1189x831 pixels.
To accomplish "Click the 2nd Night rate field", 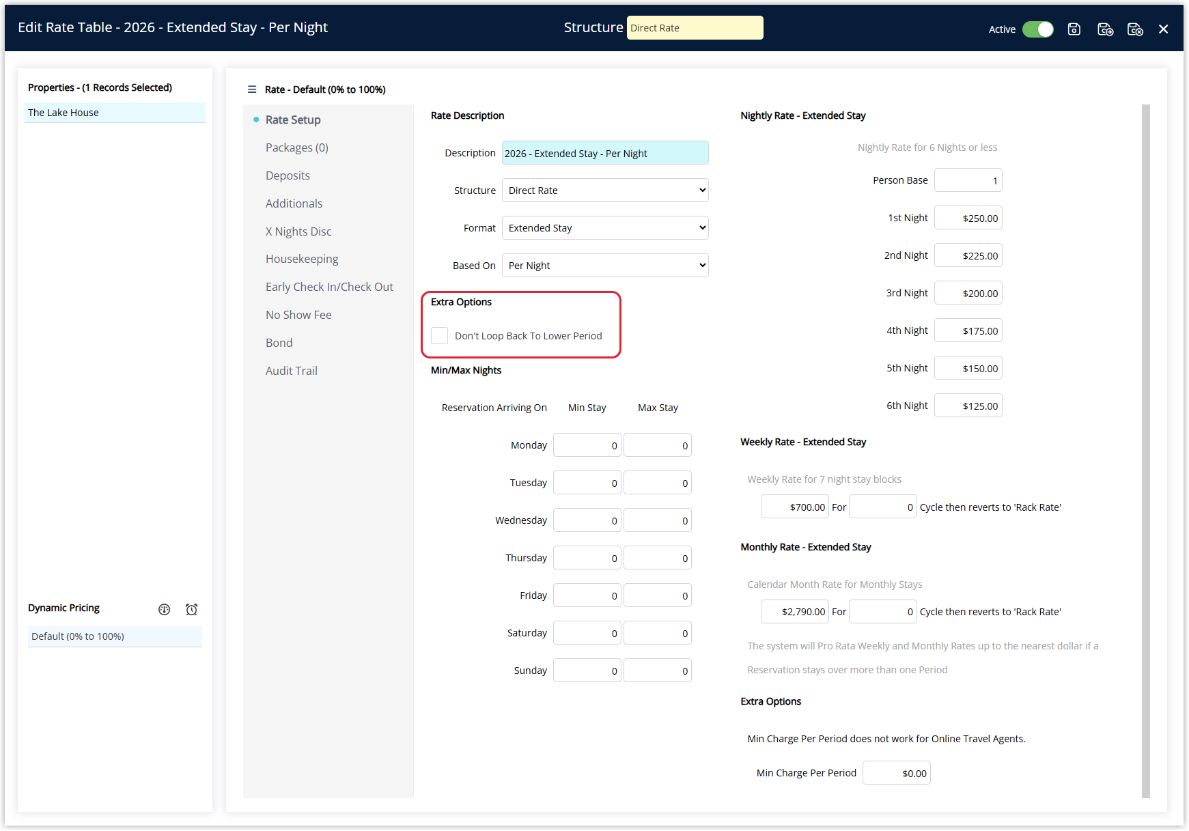I will pyautogui.click(x=968, y=255).
